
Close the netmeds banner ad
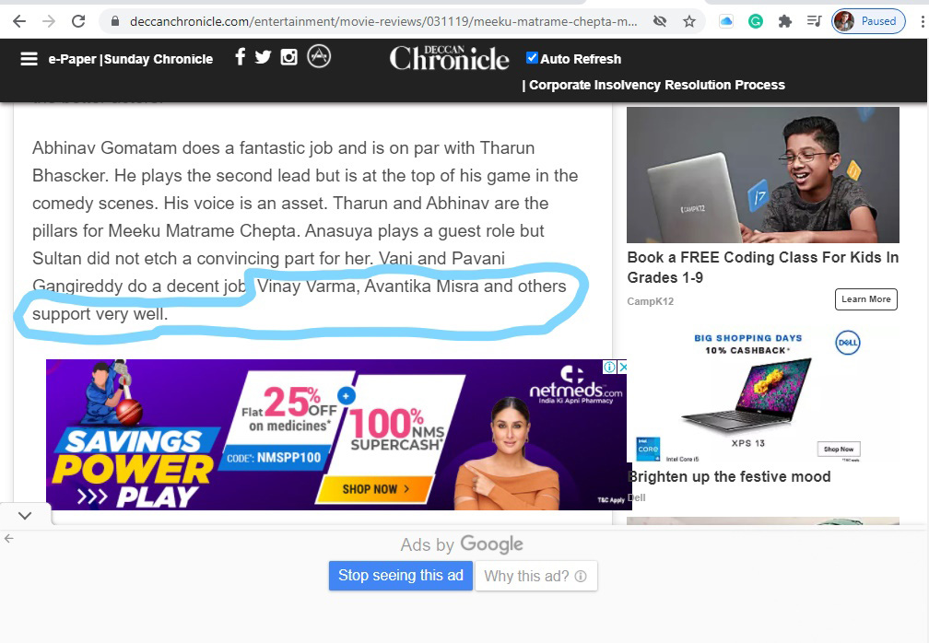click(x=622, y=367)
